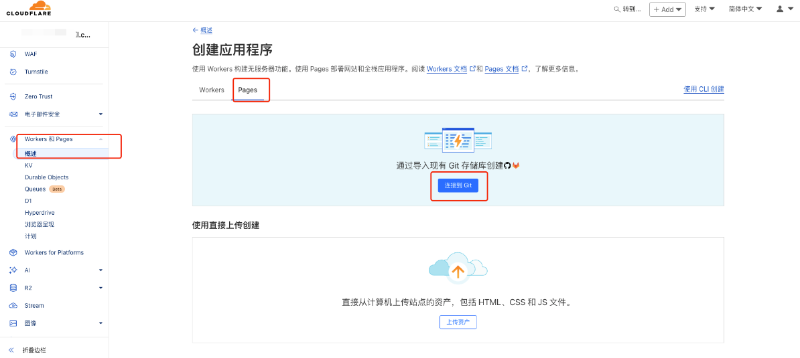Viewport: 800px width, 358px height.
Task: Click the Stream cloud icon
Action: click(14, 306)
